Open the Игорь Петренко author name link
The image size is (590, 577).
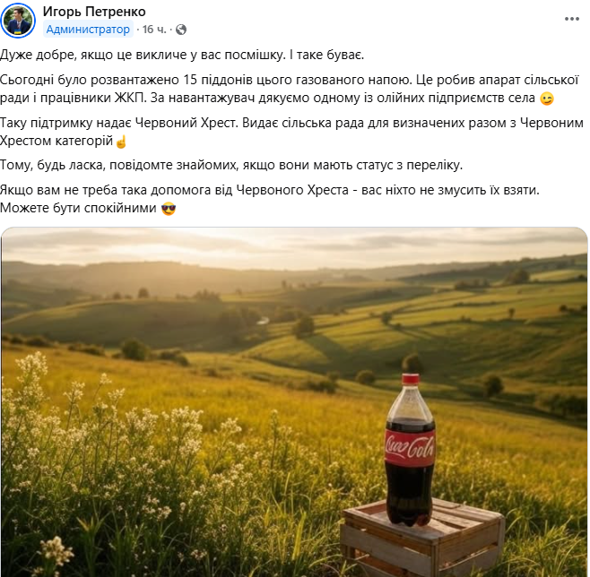(94, 12)
